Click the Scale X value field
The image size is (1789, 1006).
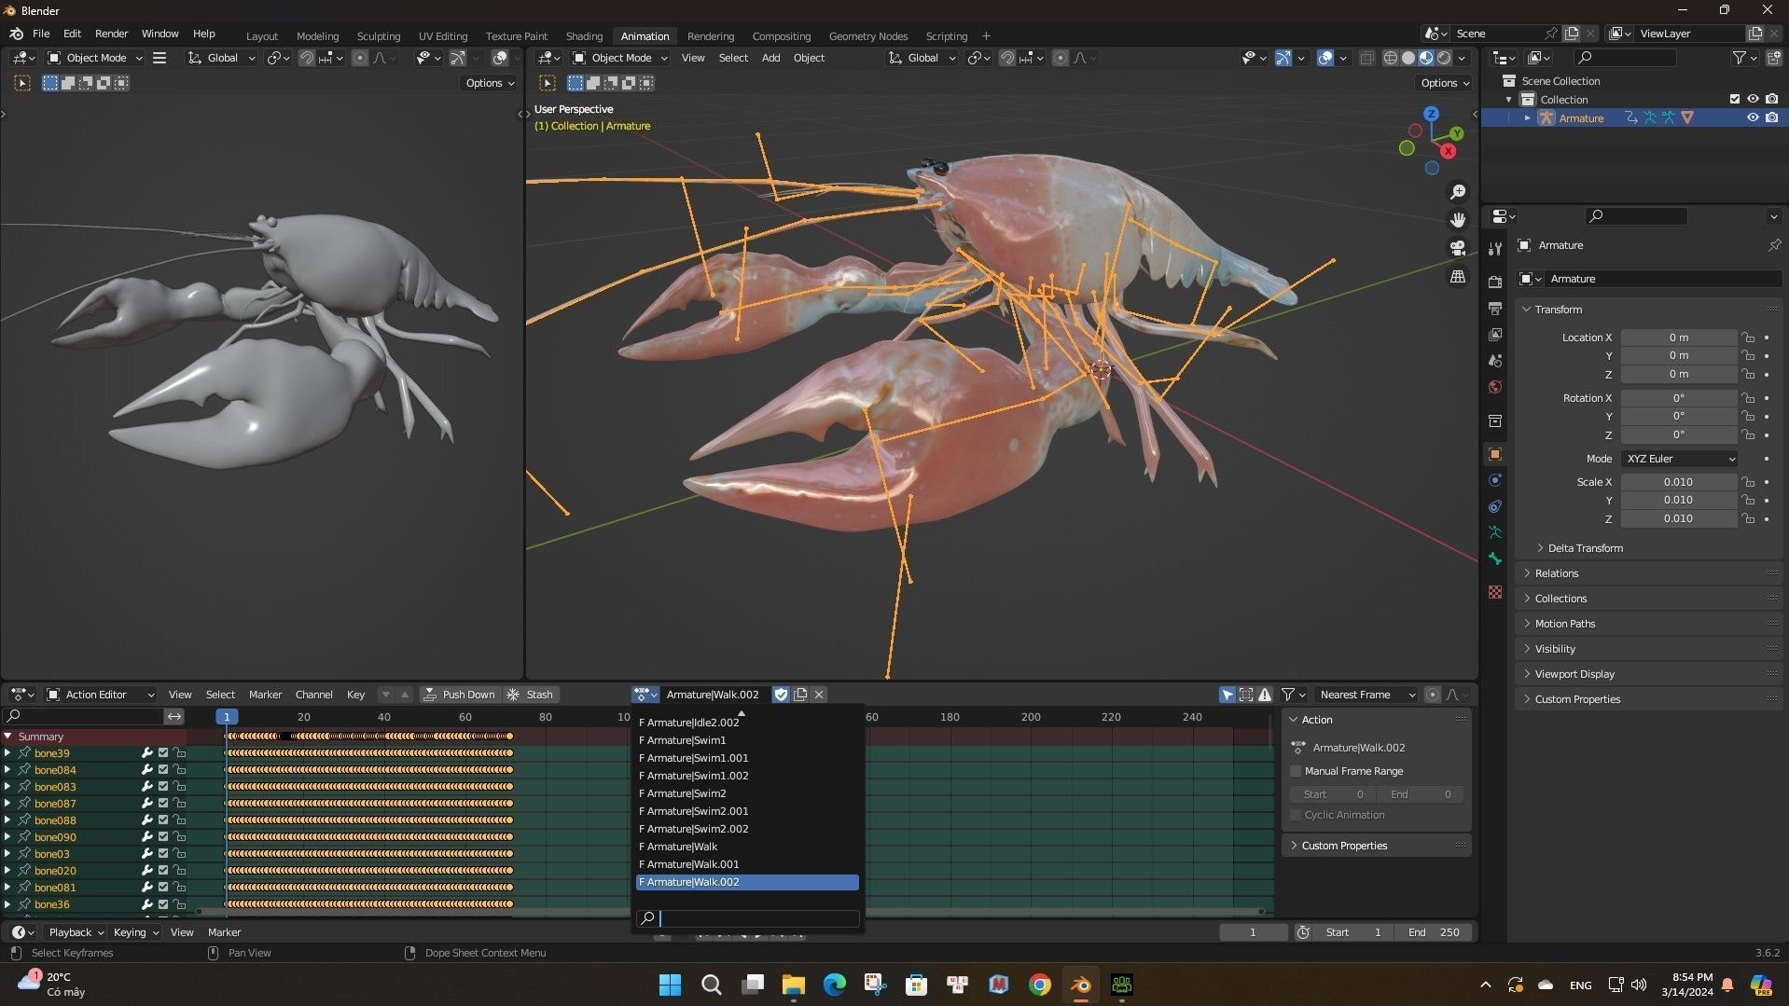coord(1678,482)
